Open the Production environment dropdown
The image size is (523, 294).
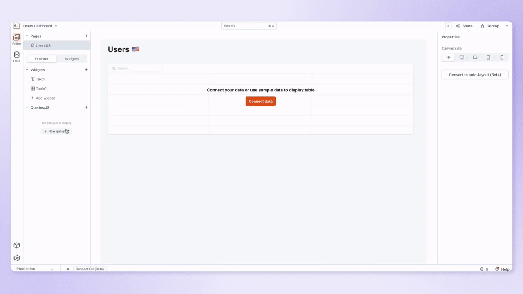point(35,269)
